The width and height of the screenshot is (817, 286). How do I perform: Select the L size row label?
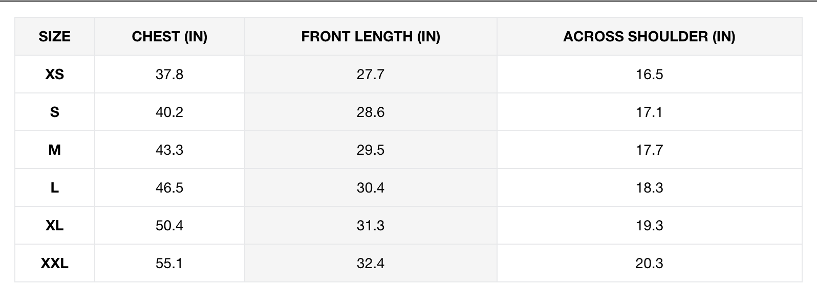pos(55,188)
